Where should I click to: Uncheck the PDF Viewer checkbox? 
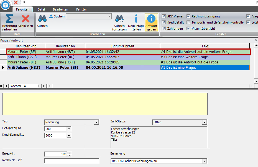pos(164,16)
